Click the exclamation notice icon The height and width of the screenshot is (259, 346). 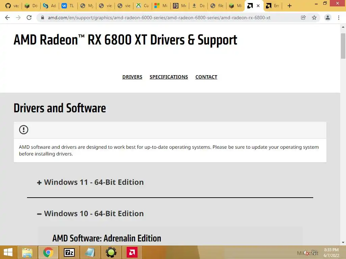point(24,129)
